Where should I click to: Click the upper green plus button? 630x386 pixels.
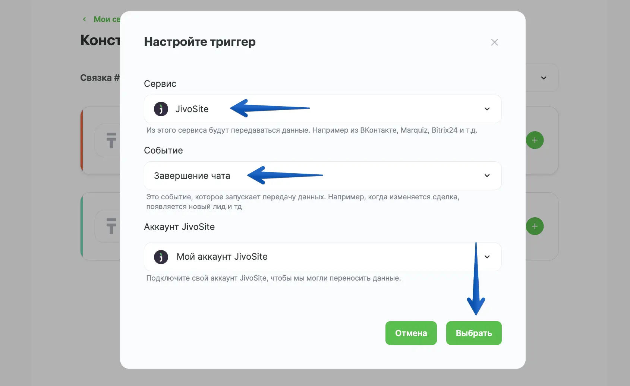(535, 140)
